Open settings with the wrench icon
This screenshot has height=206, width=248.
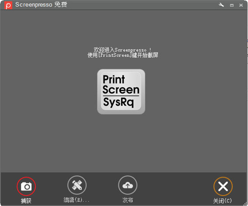(x=221, y=5)
